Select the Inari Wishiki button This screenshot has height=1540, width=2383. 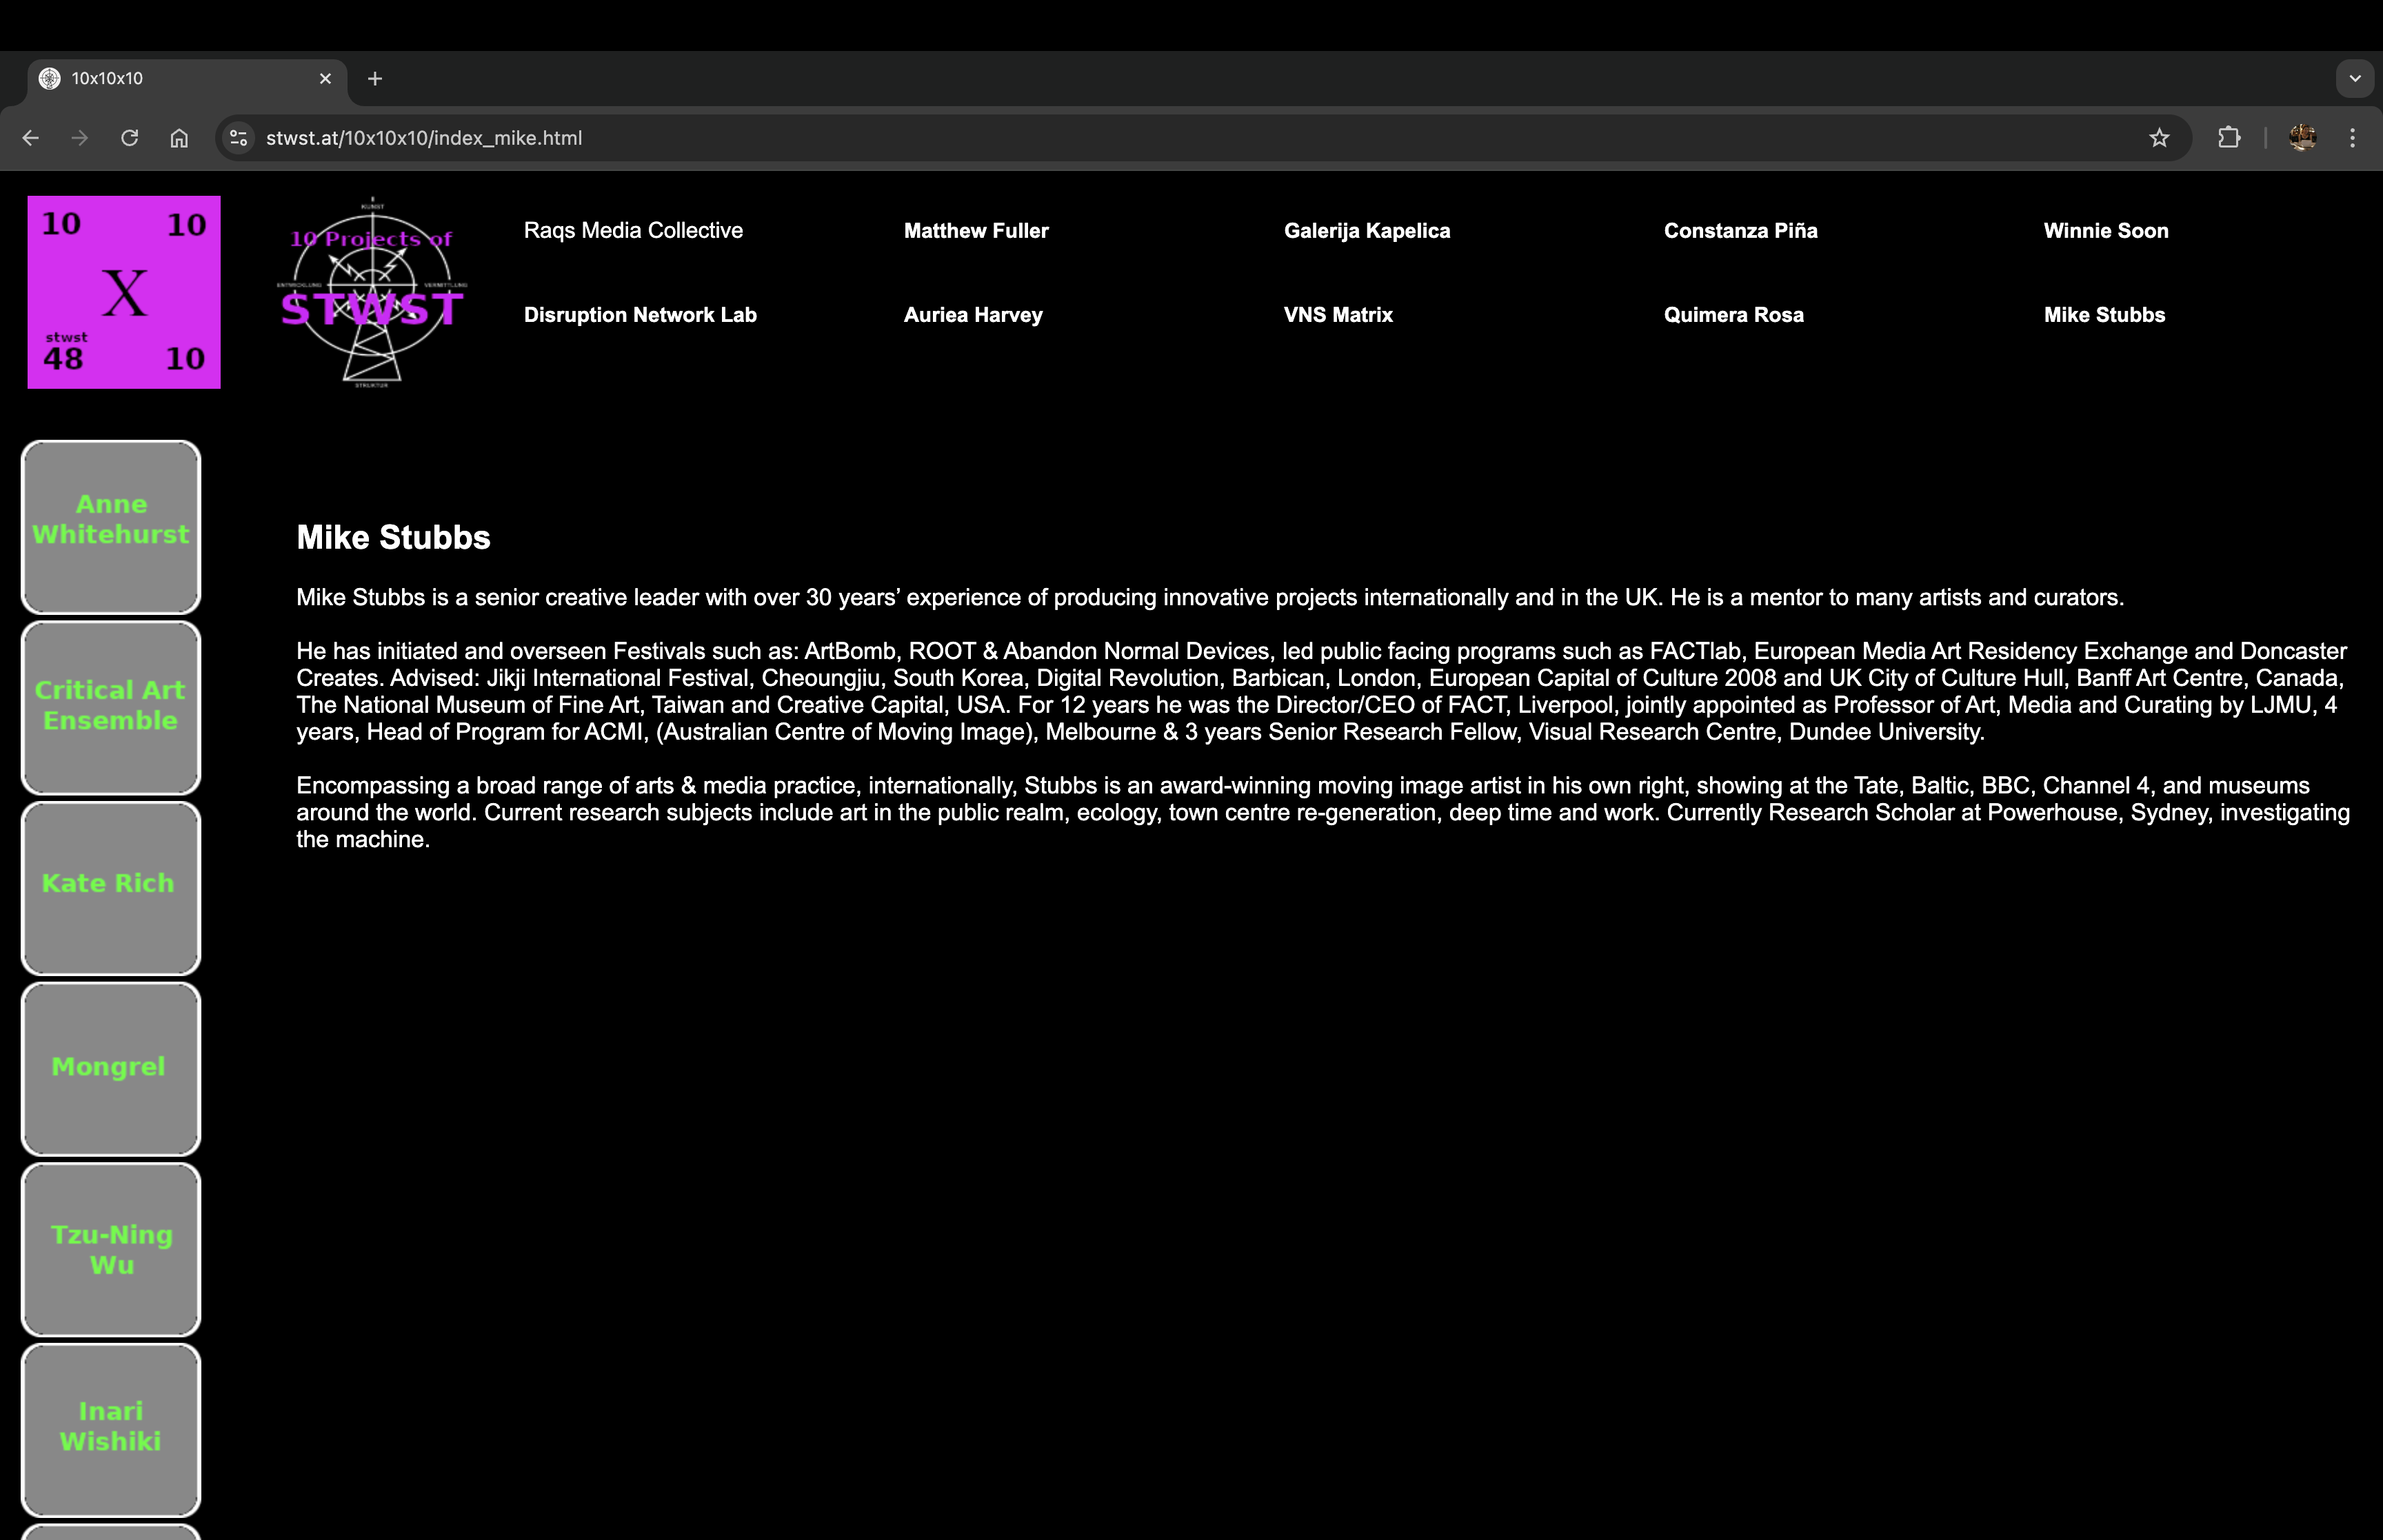coord(111,1430)
